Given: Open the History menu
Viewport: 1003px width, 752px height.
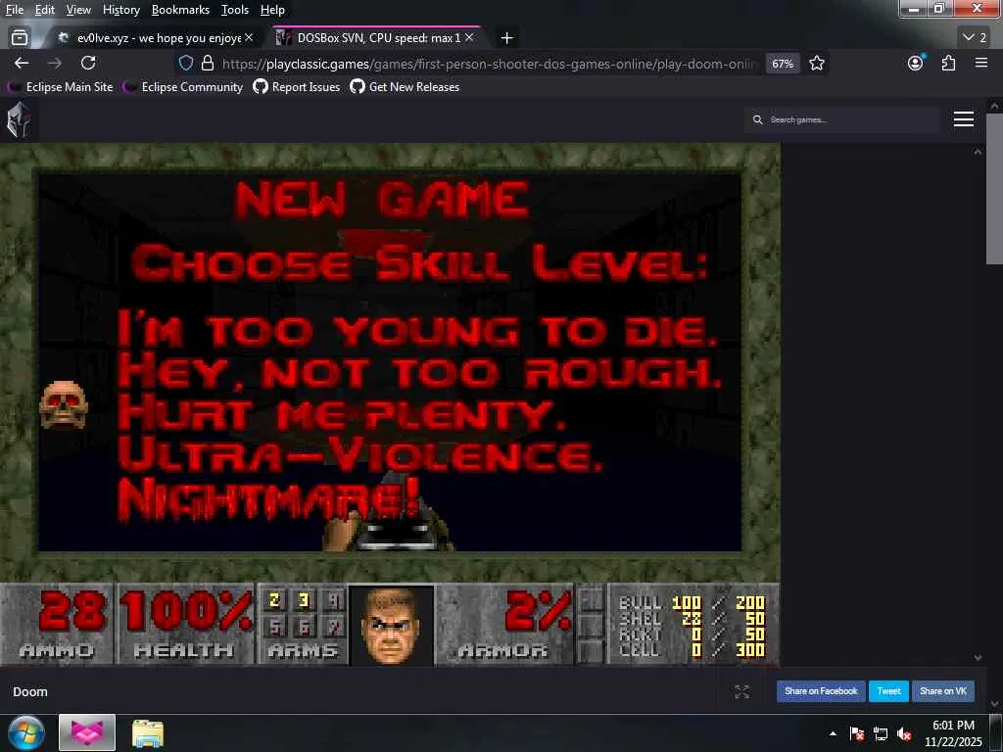Looking at the screenshot, I should click(121, 10).
